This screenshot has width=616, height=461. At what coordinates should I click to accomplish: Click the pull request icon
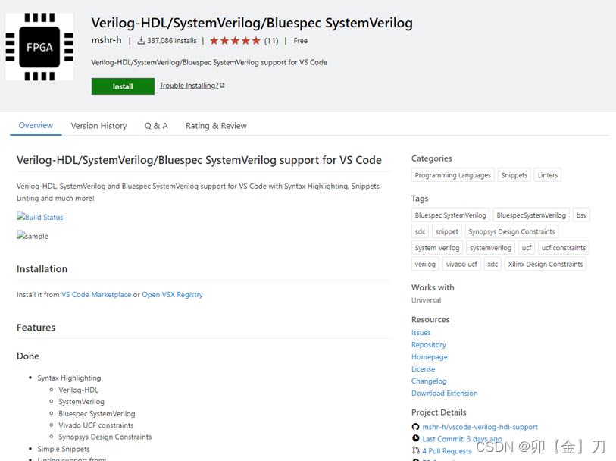(x=415, y=450)
